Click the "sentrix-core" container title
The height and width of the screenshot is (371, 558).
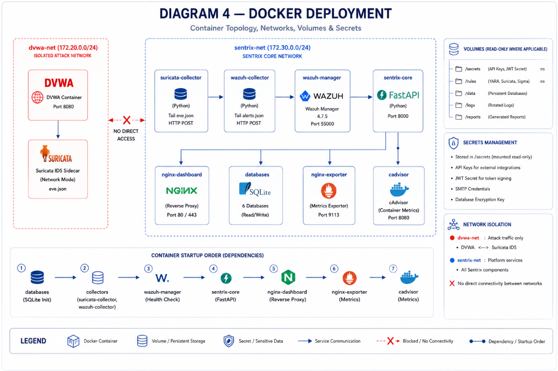click(x=398, y=77)
